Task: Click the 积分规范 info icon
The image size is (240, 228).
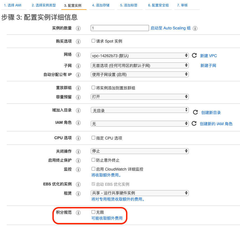Action: pyautogui.click(x=78, y=212)
